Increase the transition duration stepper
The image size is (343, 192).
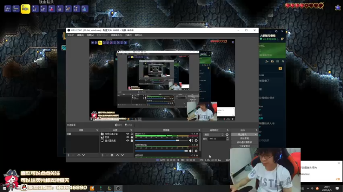click(228, 138)
